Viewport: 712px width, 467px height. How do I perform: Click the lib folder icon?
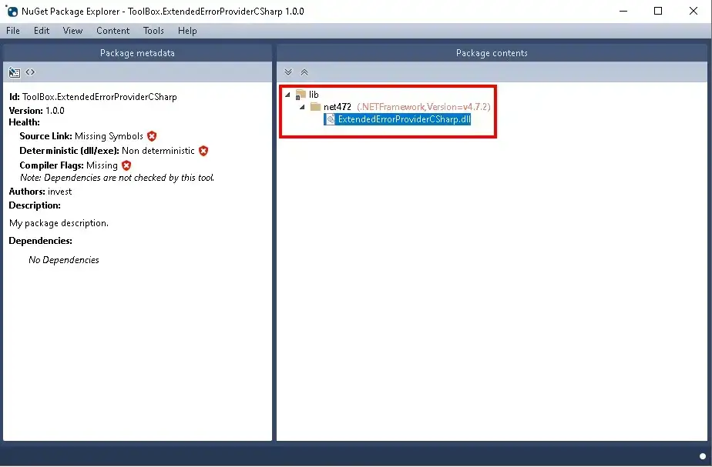pyautogui.click(x=301, y=95)
